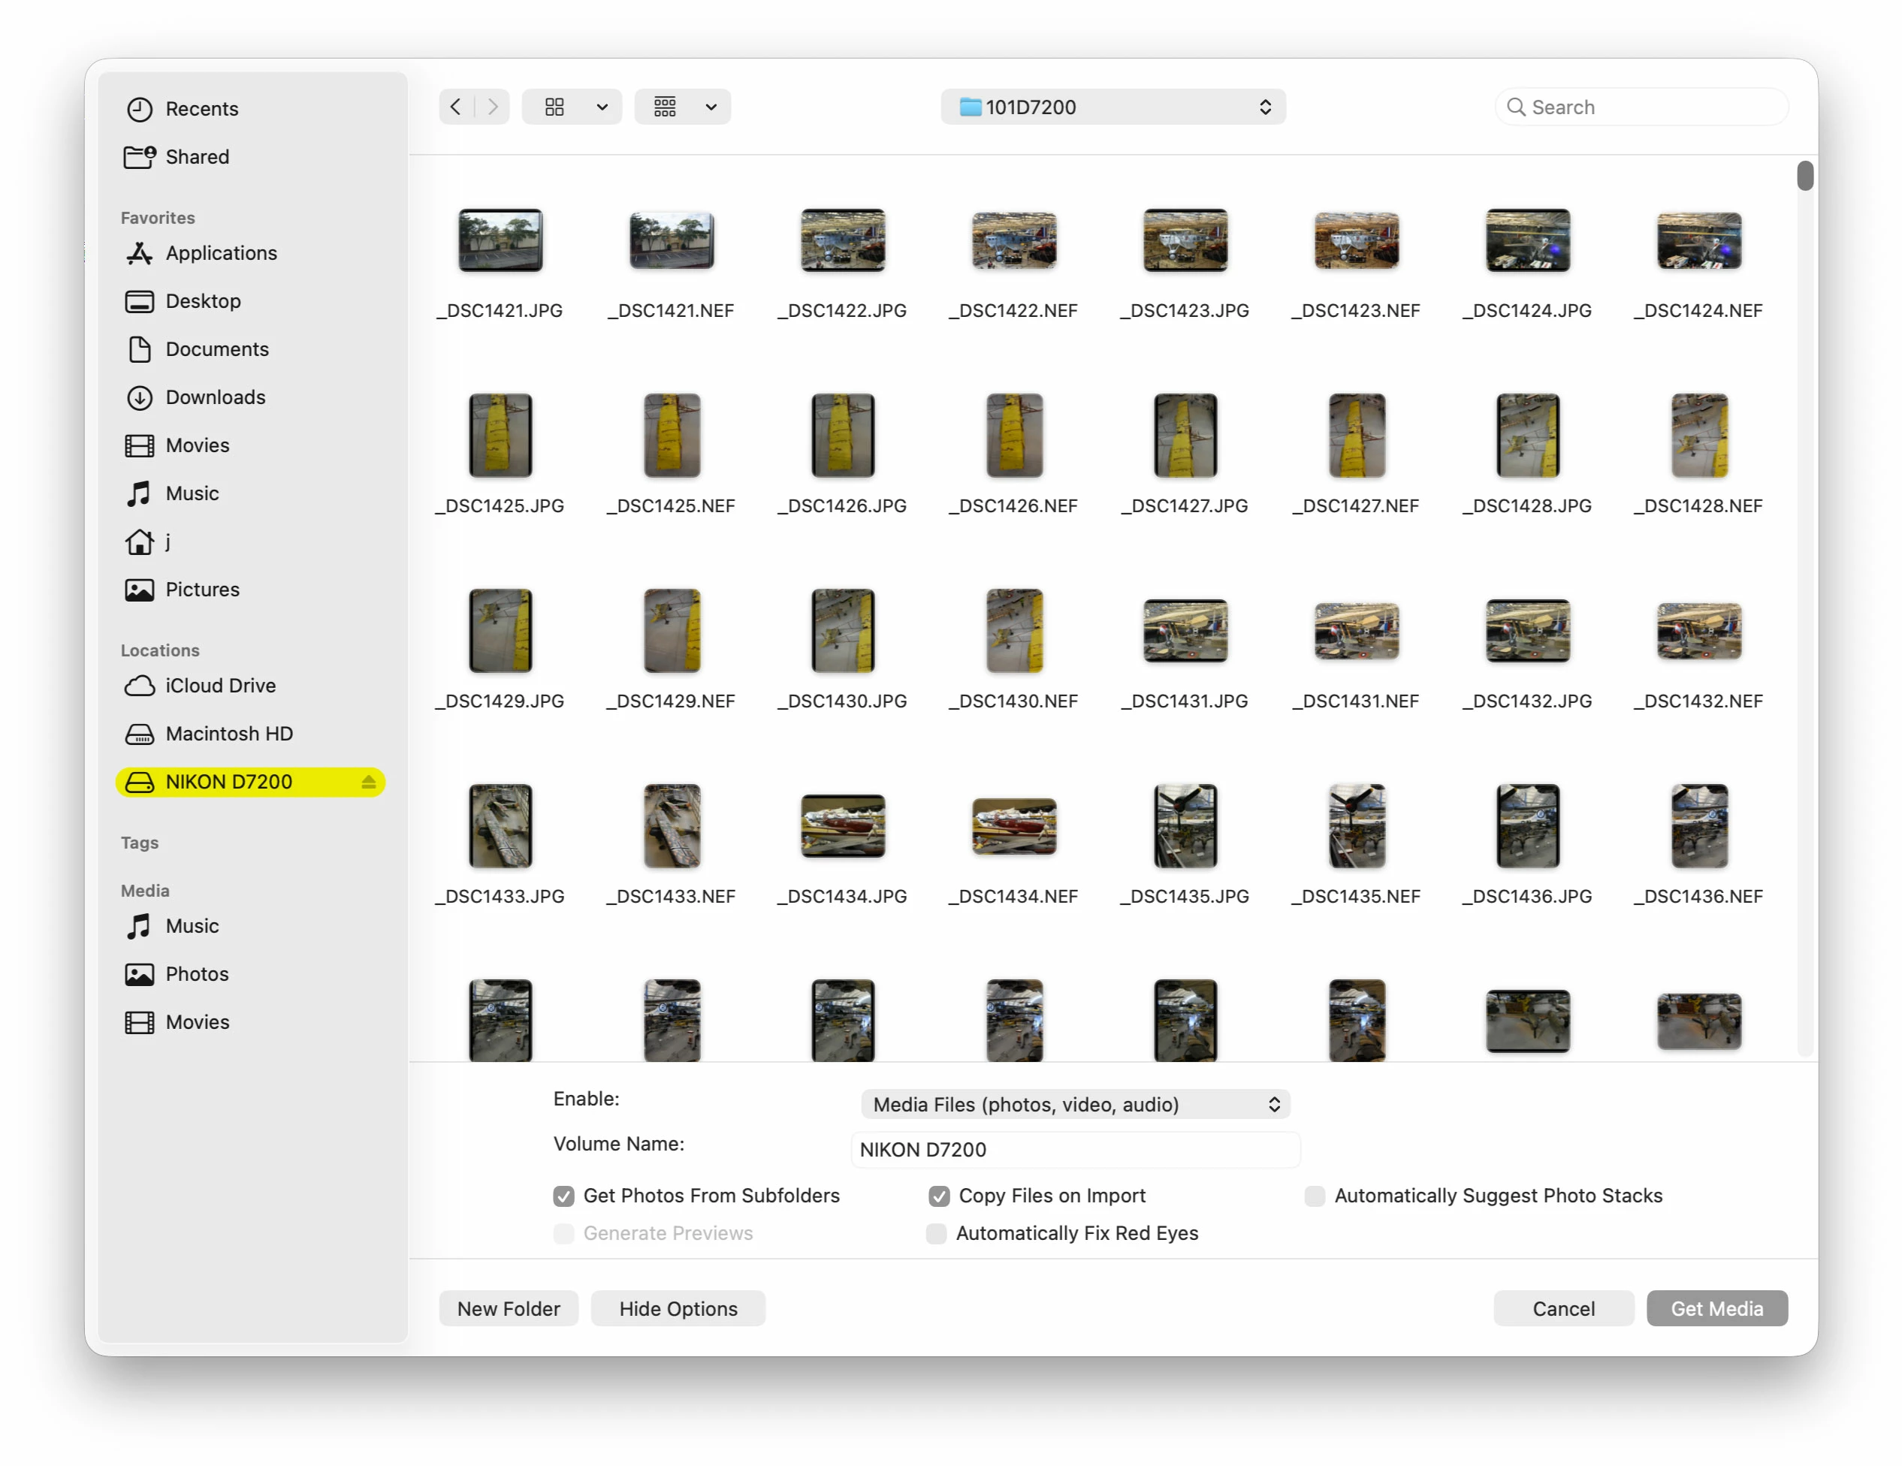Select Downloads in the sidebar
This screenshot has width=1902, height=1466.
click(251, 398)
